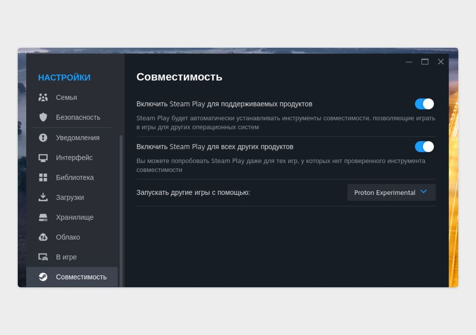
Task: Open Библиотека settings
Action: click(x=72, y=177)
